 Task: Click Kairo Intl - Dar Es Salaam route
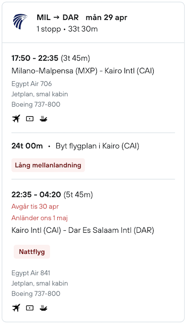(x=83, y=230)
